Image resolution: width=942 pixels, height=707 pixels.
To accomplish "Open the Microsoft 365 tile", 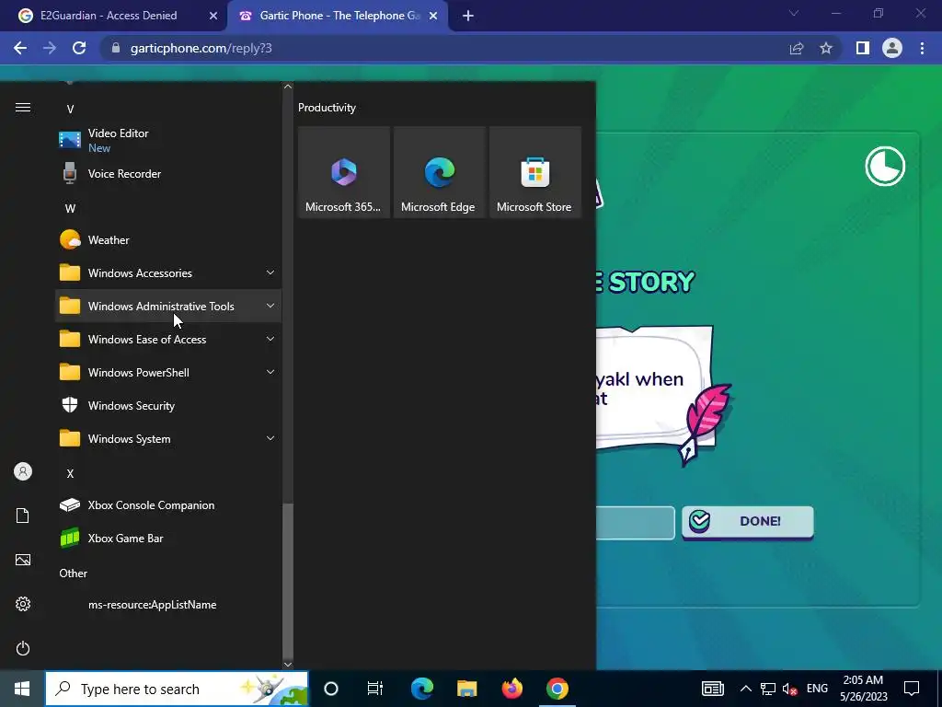I will (x=344, y=172).
